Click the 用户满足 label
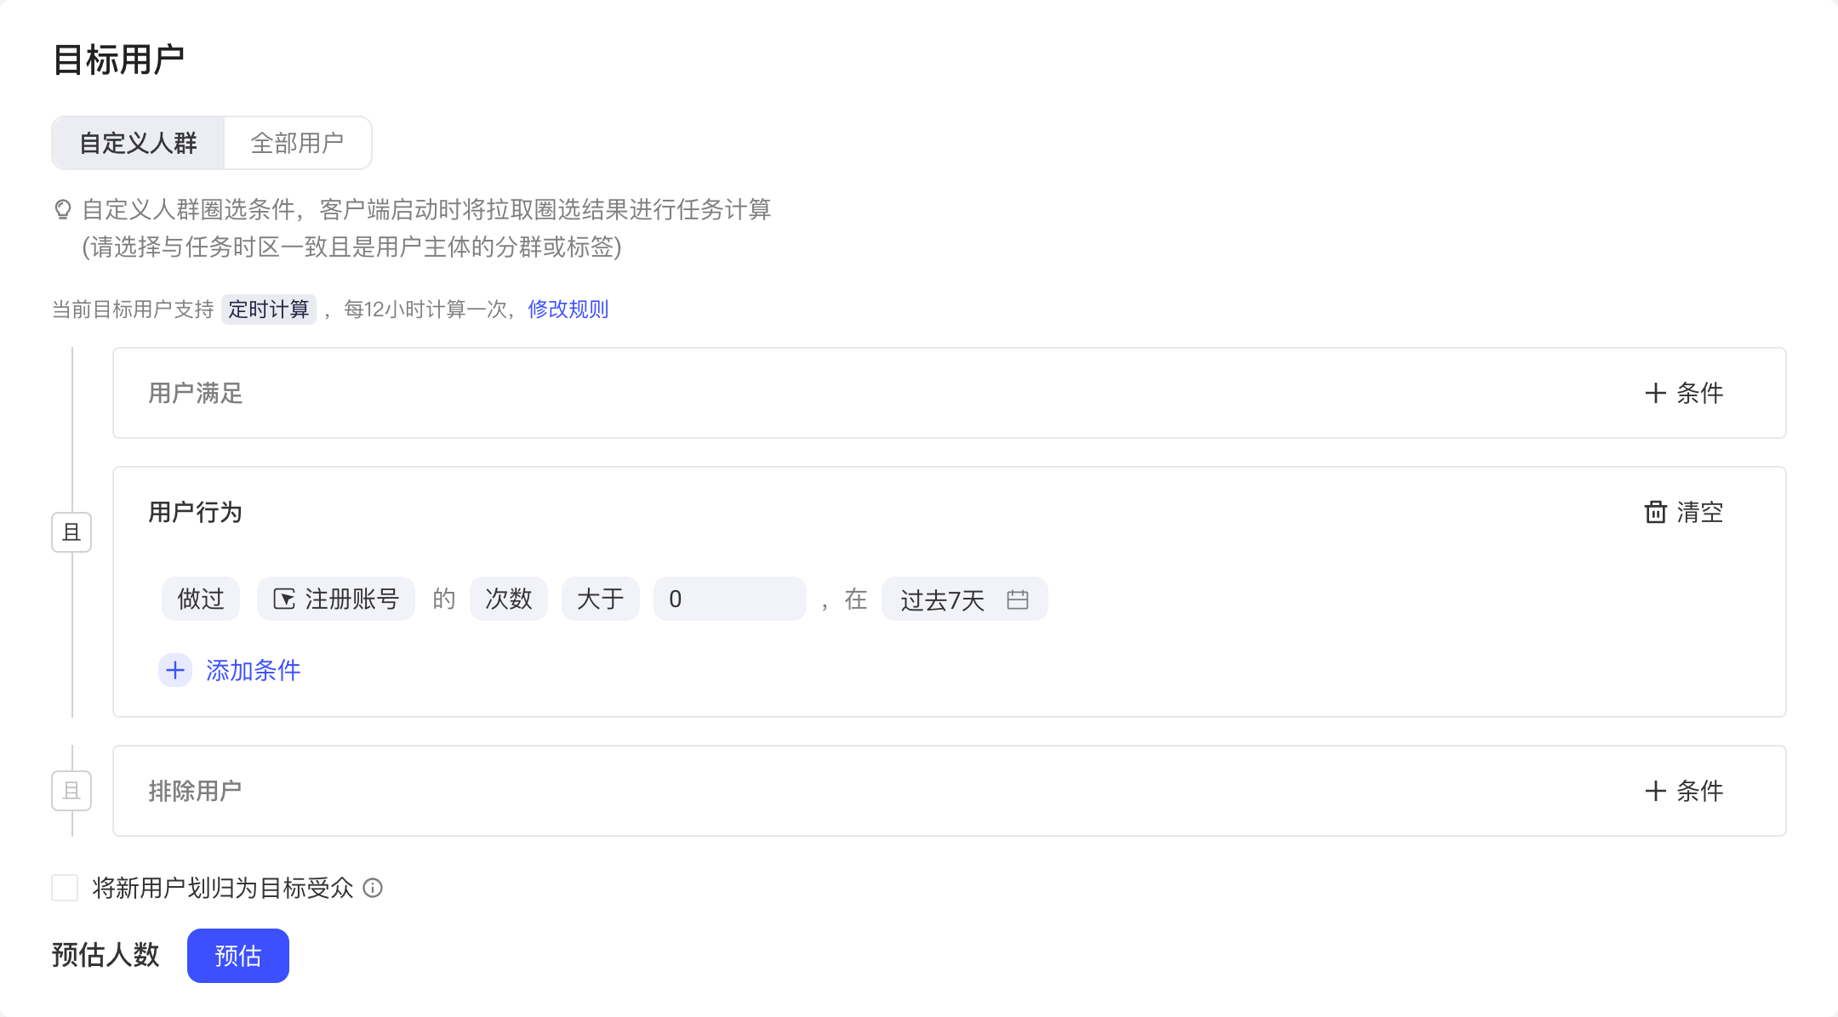This screenshot has width=1838, height=1017. [195, 393]
